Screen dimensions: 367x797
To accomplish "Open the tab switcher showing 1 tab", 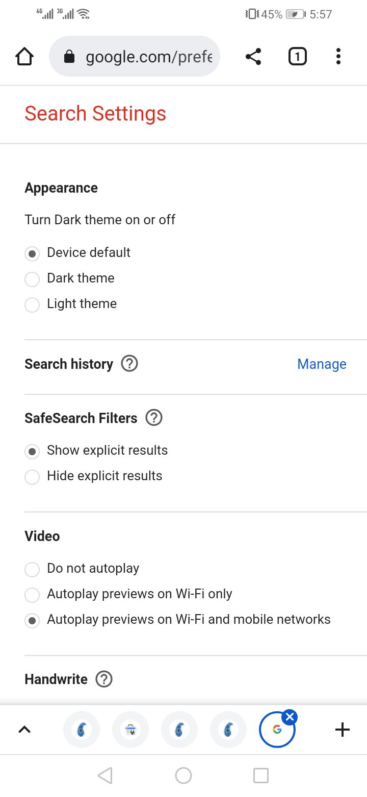I will tap(298, 57).
